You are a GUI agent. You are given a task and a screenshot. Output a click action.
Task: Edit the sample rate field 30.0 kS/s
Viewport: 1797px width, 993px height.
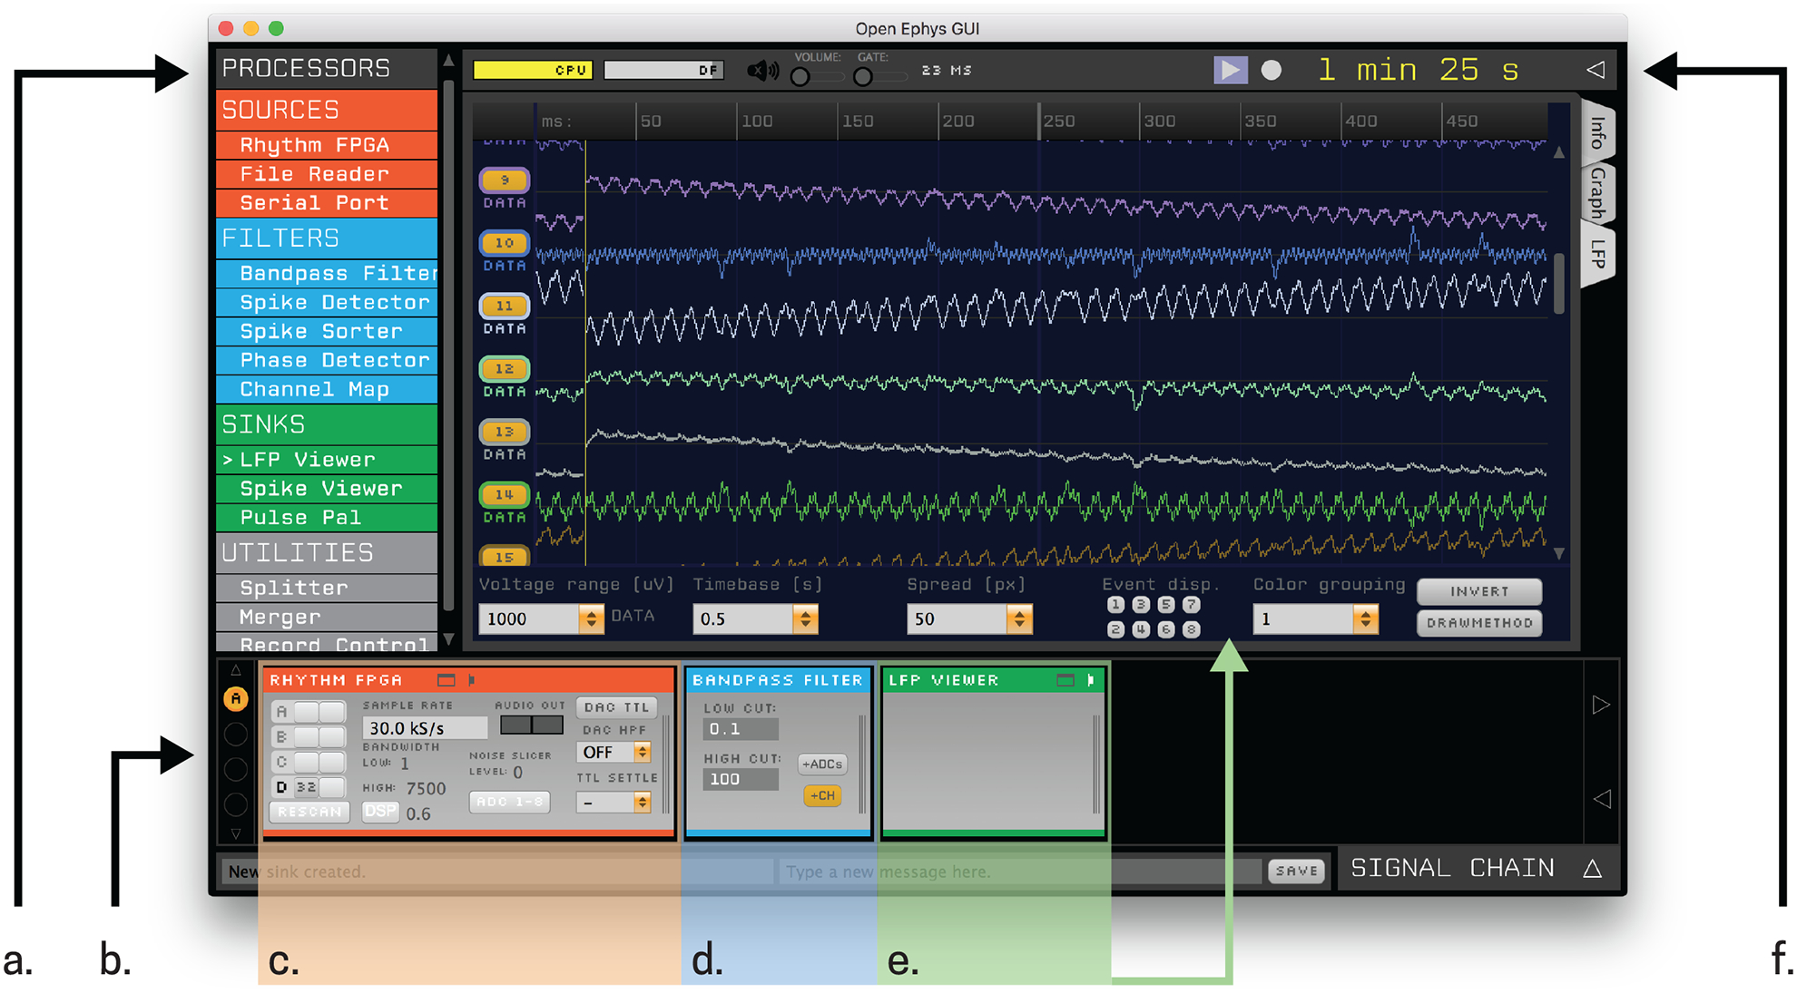(425, 728)
